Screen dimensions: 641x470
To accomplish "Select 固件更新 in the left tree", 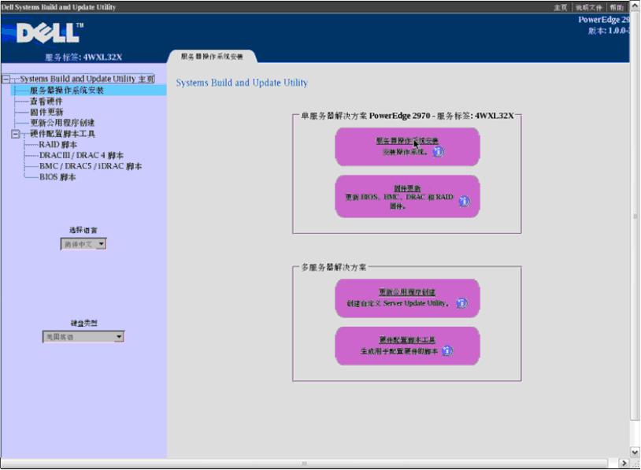I will pyautogui.click(x=46, y=112).
